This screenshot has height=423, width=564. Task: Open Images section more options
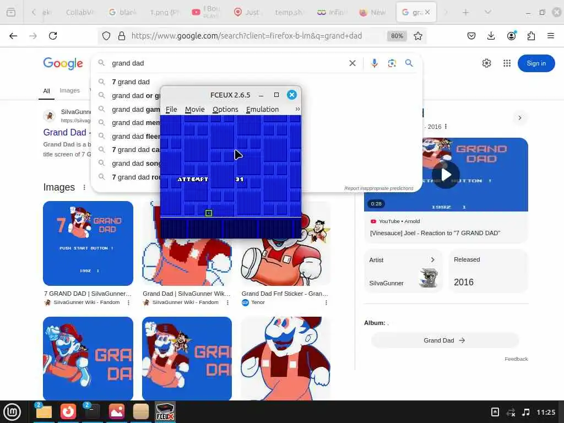pos(84,187)
